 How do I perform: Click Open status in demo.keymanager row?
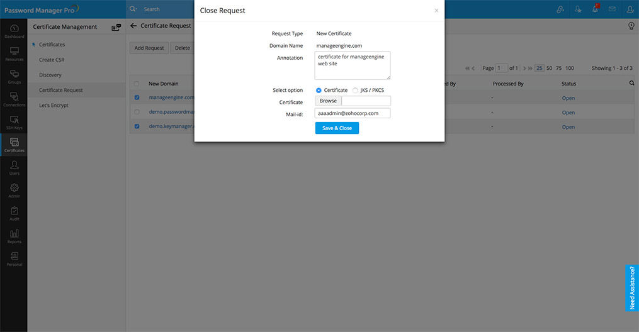click(568, 127)
